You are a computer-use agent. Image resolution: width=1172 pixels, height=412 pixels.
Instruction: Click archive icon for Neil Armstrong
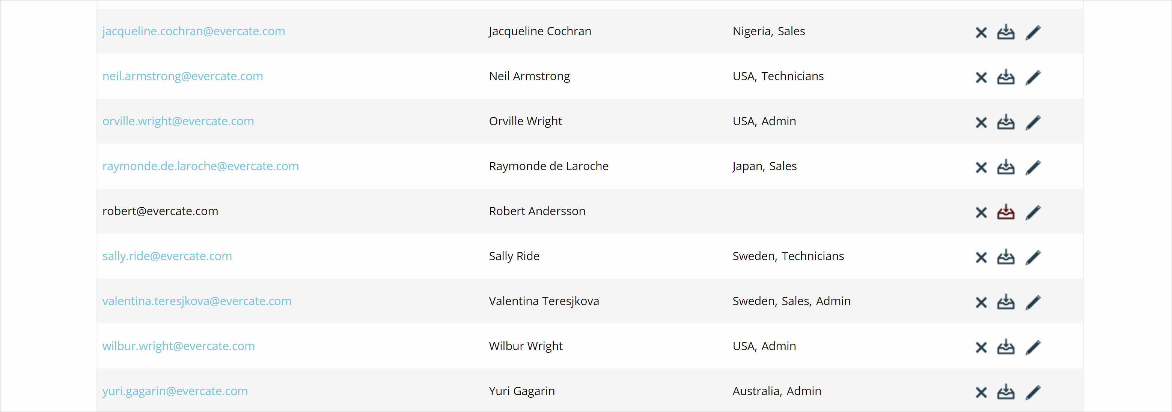coord(1005,77)
